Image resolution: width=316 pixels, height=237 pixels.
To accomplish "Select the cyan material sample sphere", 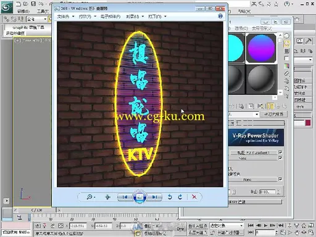I will tap(236, 48).
